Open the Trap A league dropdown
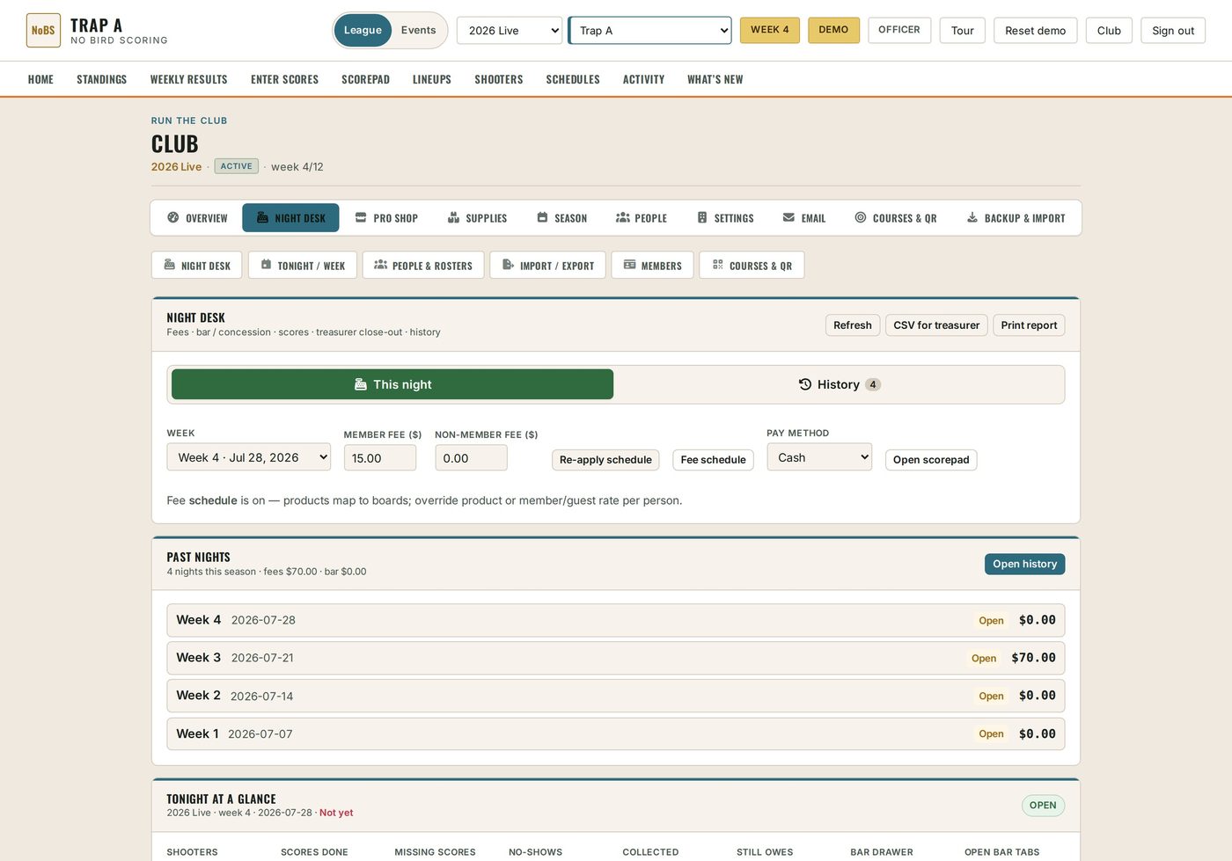The width and height of the screenshot is (1232, 861). (x=649, y=30)
